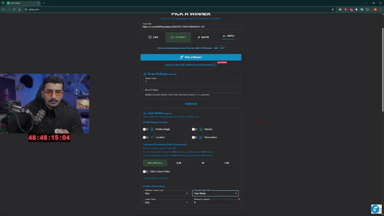Click the User Rules people icon
This screenshot has height=216, width=384.
(x=145, y=113)
